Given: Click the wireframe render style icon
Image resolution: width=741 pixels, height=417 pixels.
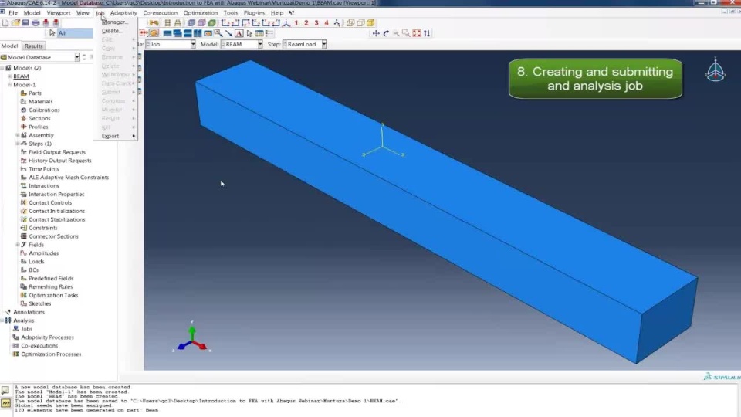Looking at the screenshot, I should 350,22.
